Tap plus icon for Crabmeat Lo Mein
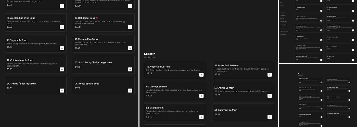 pyautogui.click(x=270, y=117)
